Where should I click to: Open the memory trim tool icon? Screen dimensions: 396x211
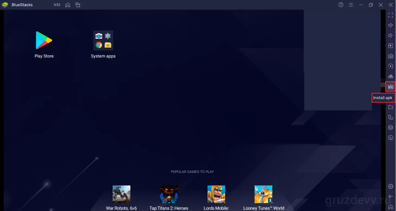click(x=391, y=76)
